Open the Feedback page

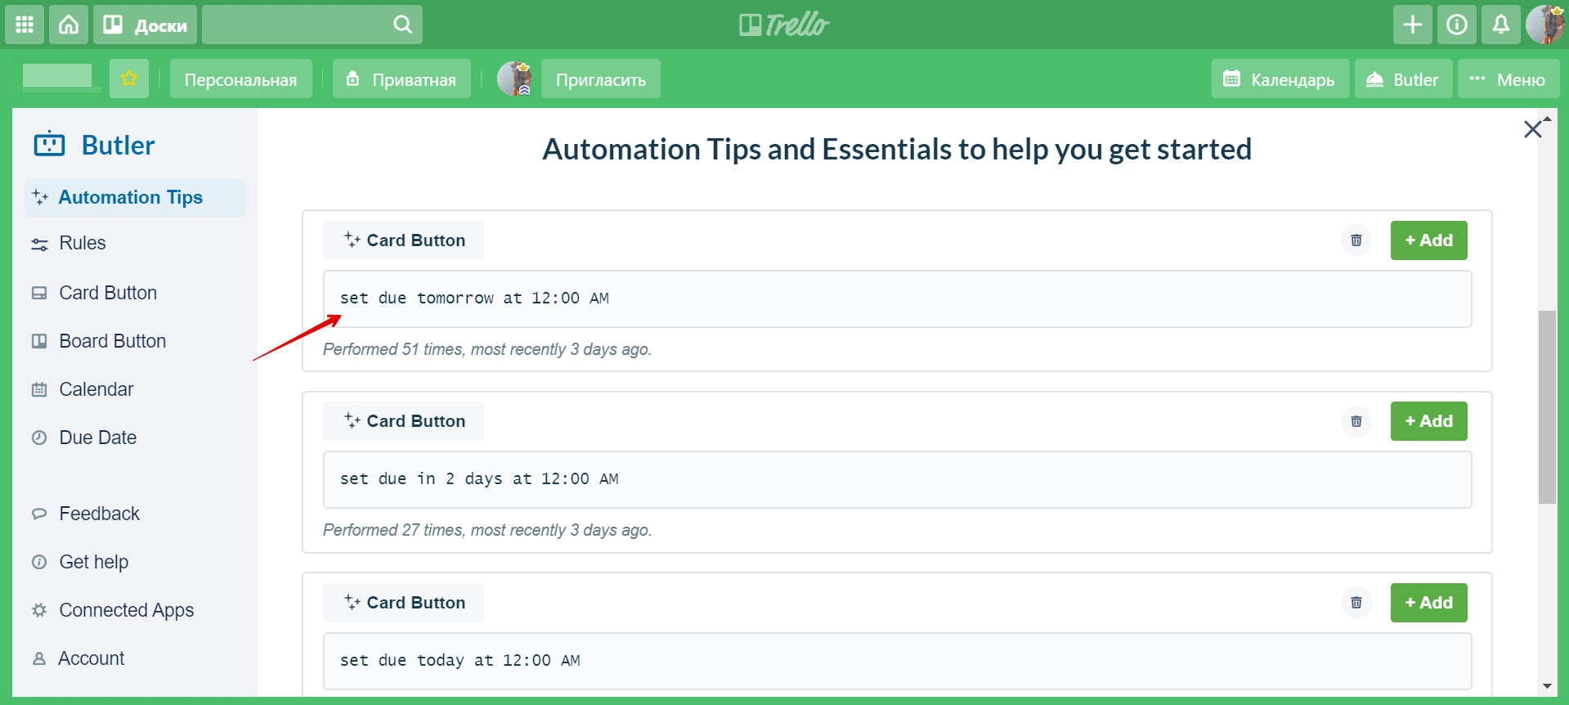point(100,514)
